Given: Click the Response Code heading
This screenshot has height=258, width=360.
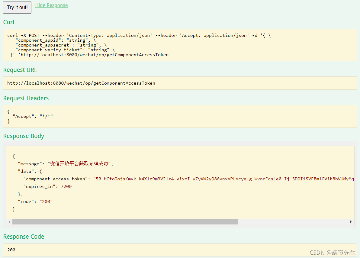Looking at the screenshot, I should 24,237.
